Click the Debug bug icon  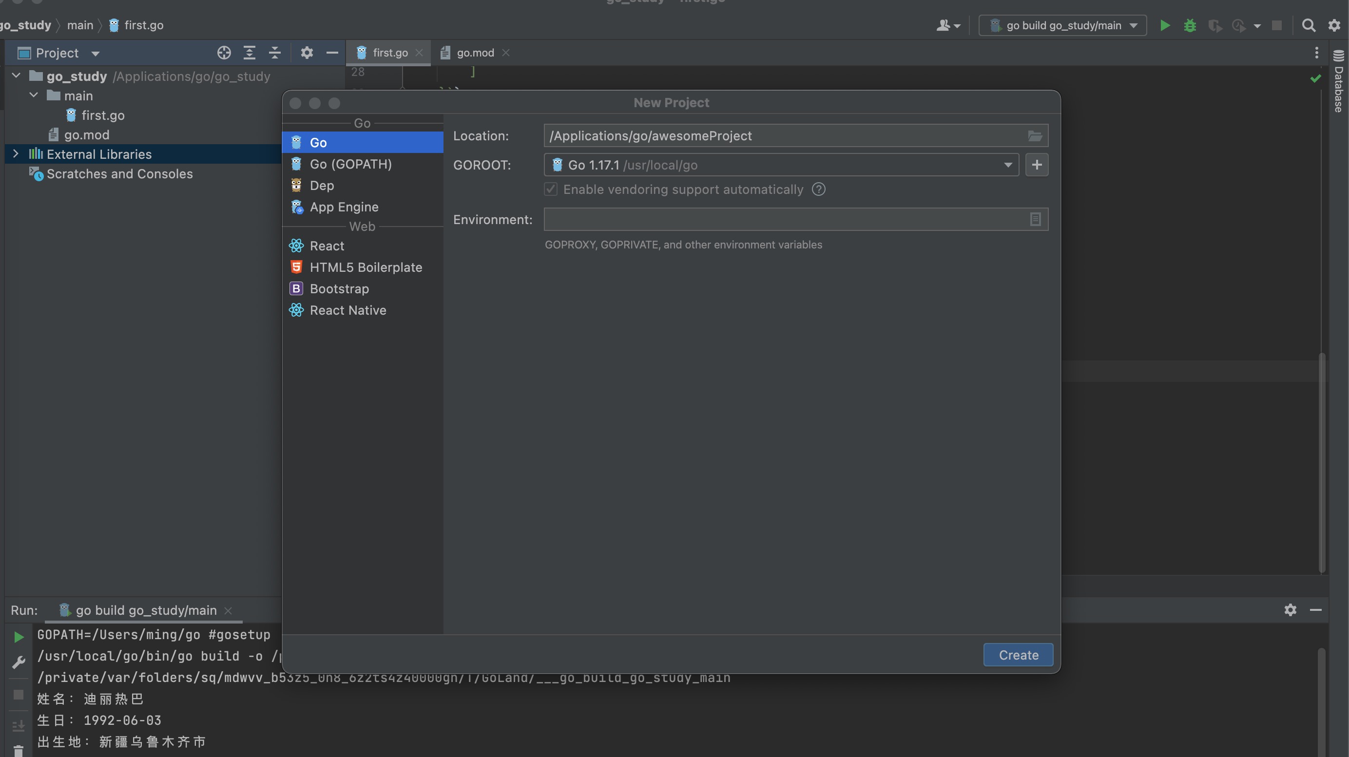(x=1190, y=25)
